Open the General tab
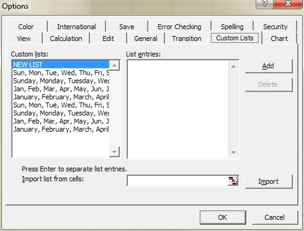The image size is (304, 231). click(146, 38)
